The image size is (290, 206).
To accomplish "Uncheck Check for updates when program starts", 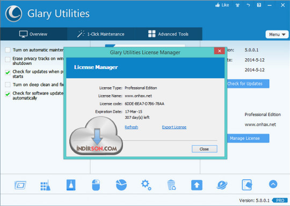I will click(8, 73).
